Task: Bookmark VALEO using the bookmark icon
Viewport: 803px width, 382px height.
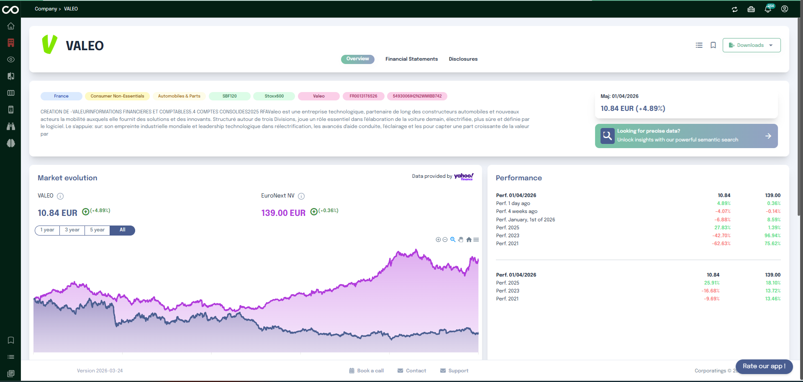Action: click(713, 45)
